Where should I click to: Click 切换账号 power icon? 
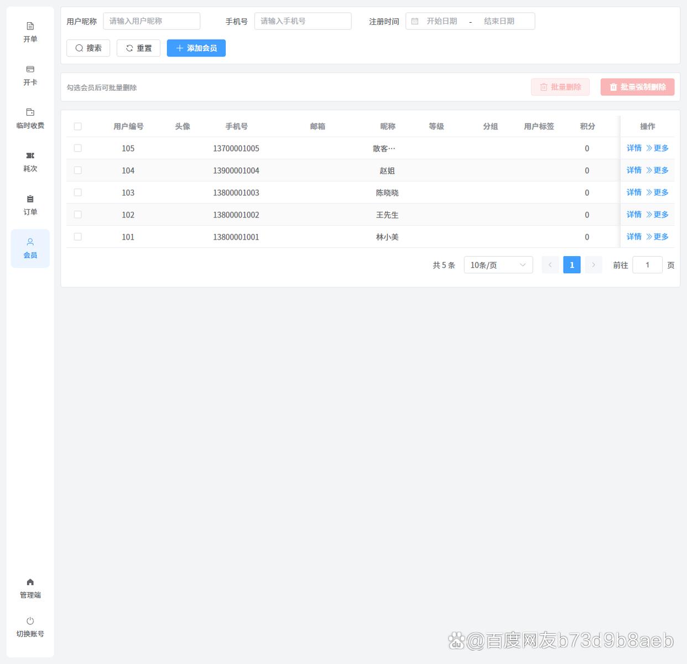point(30,627)
